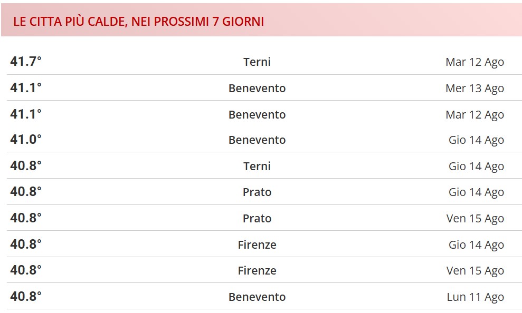Select Prato in the Gio 14 Ago row
Viewport: 522px width, 313px height.
pyautogui.click(x=257, y=192)
